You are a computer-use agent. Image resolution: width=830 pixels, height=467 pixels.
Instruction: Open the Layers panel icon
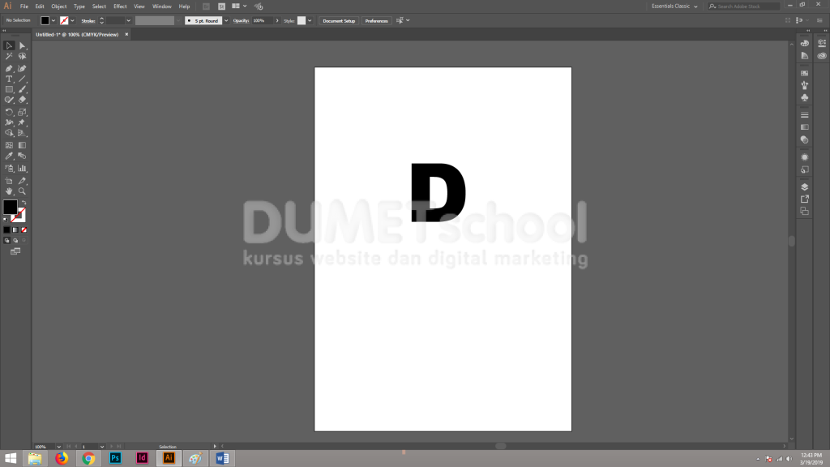pos(805,187)
